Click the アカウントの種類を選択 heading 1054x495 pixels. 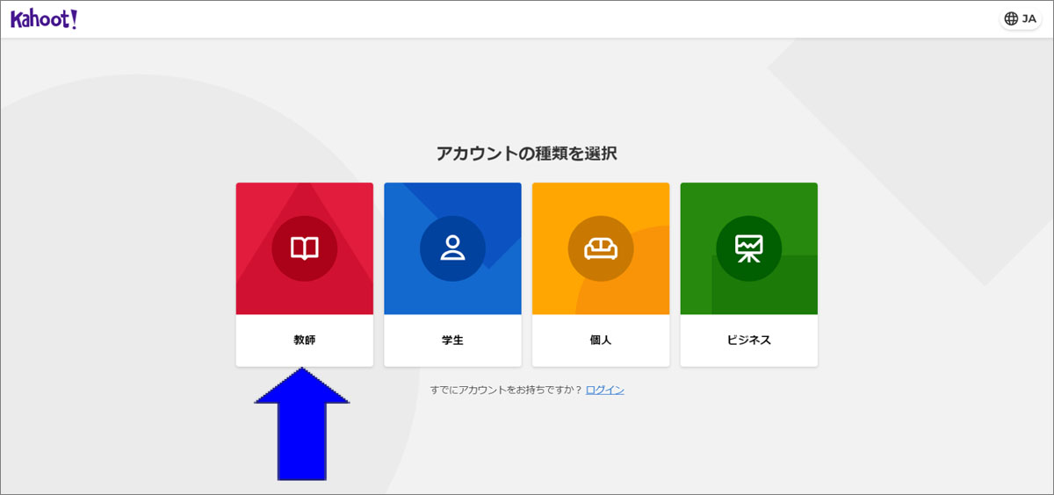pos(527,154)
